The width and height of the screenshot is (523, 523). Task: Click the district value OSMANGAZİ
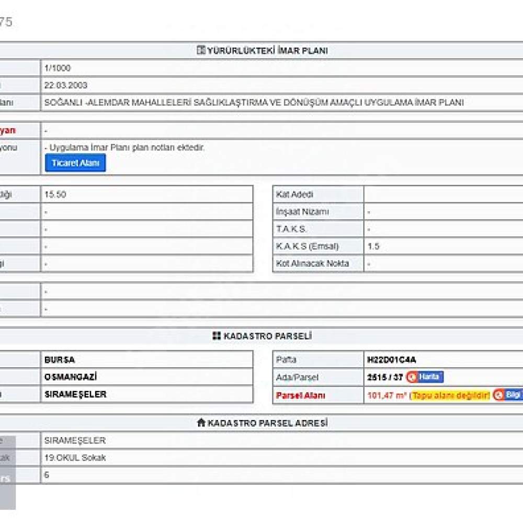click(71, 377)
